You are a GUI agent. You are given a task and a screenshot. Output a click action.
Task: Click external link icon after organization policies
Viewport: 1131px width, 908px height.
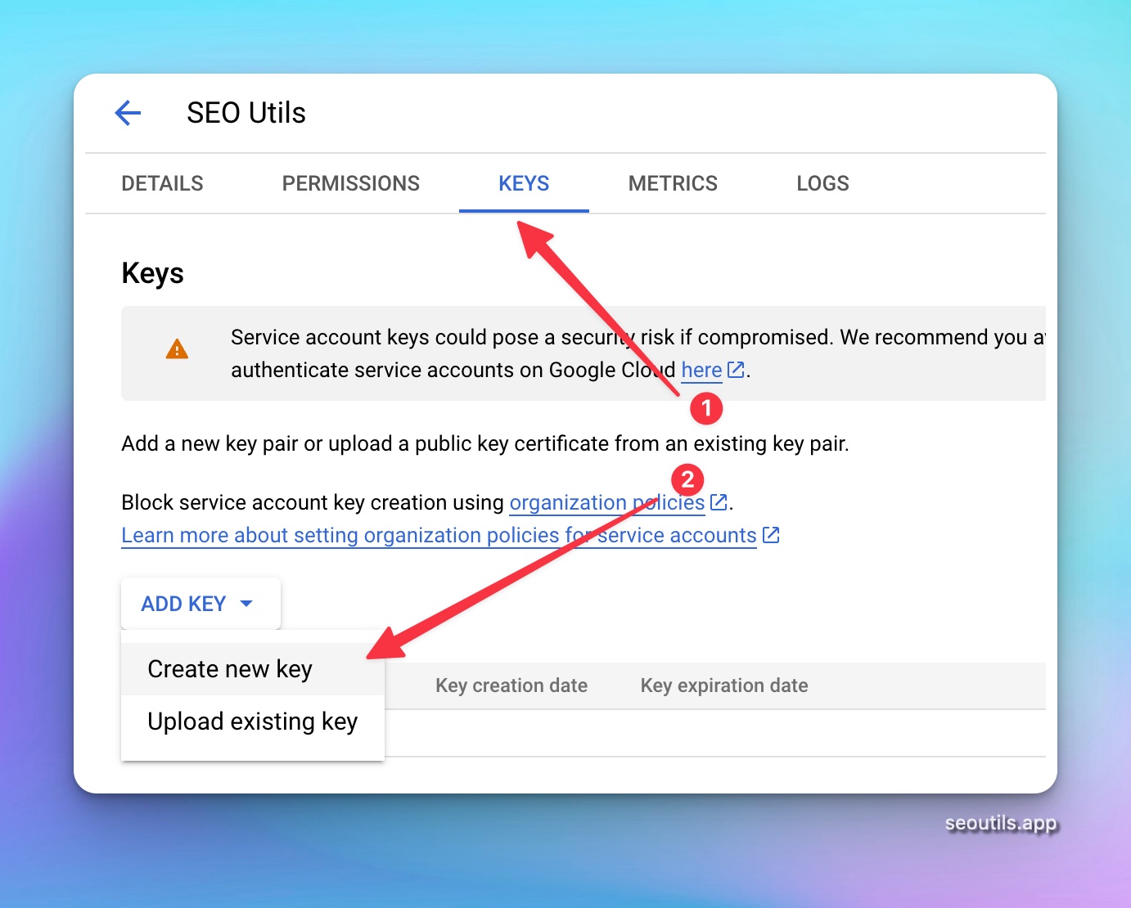(719, 502)
